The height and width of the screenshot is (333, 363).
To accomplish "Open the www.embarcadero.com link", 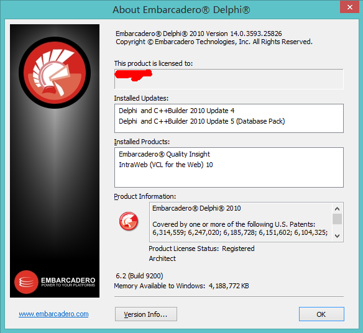I will click(53, 314).
